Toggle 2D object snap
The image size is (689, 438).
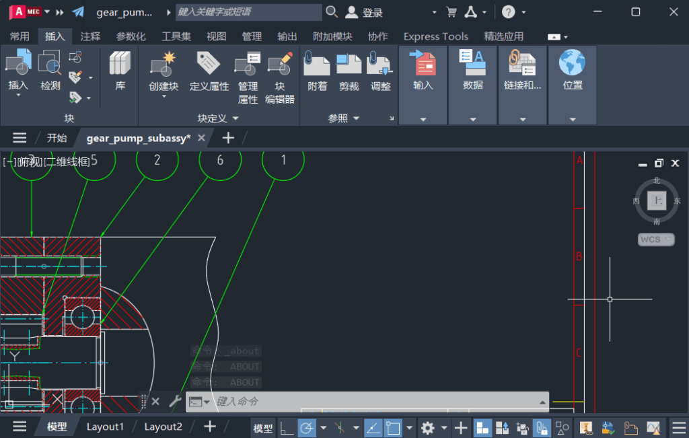click(393, 427)
